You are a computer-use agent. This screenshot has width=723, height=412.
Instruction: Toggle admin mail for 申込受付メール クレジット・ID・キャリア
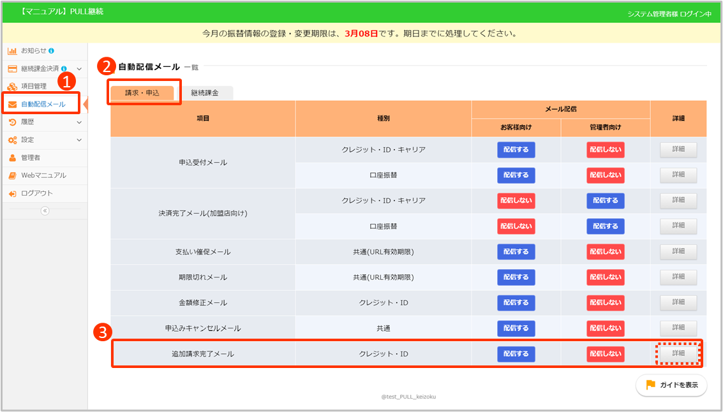point(606,150)
